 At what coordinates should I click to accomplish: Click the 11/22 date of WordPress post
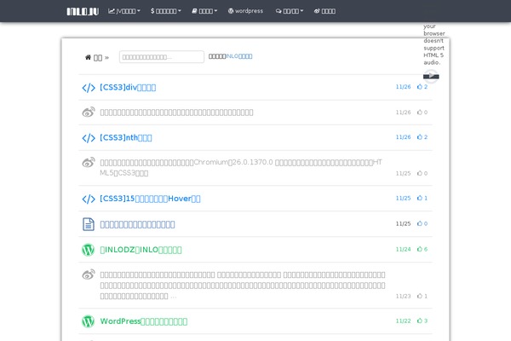(x=403, y=321)
